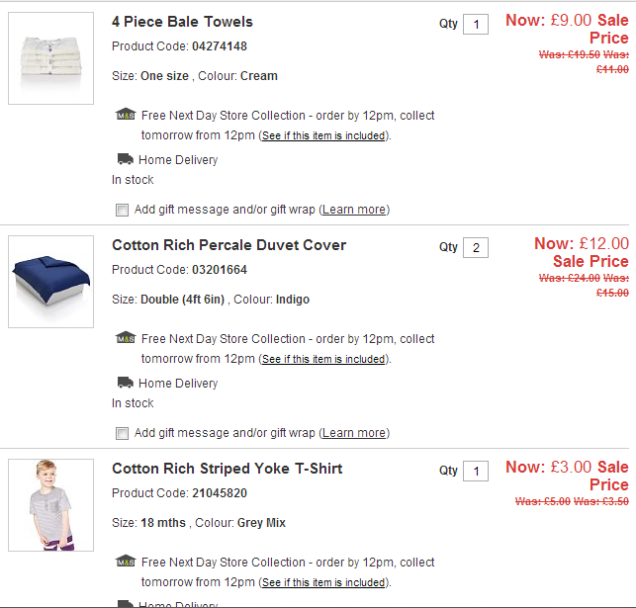The image size is (636, 608).
Task: Open 'See if this item is included' for T-Shirt
Action: [323, 583]
